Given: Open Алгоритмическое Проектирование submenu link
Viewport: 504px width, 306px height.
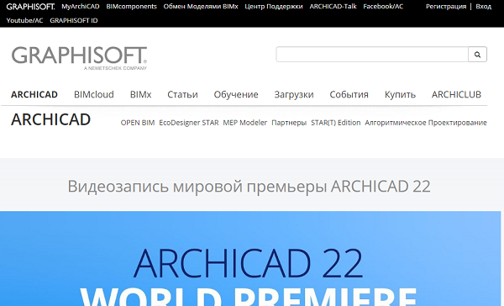Looking at the screenshot, I should click(x=426, y=123).
